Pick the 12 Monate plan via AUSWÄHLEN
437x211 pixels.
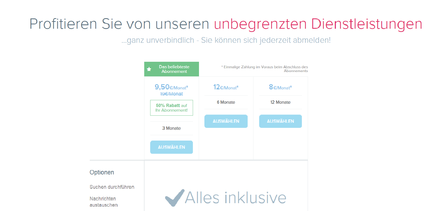(280, 121)
